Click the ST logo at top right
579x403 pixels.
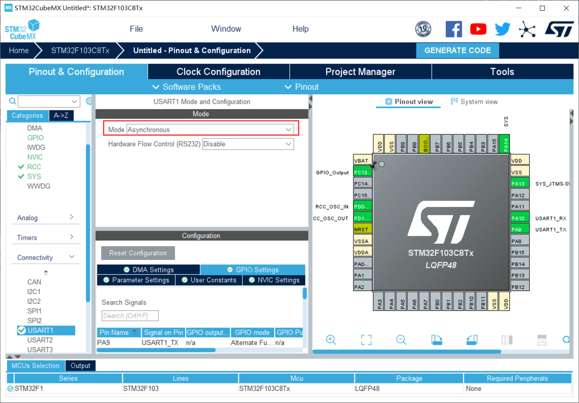click(559, 29)
